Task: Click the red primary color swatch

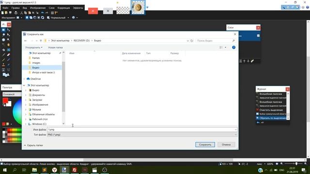Action: coord(5,101)
